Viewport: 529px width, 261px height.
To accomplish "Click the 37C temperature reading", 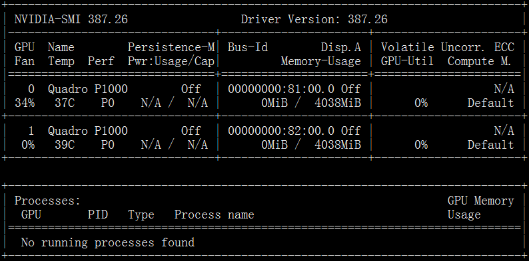I will tap(65, 103).
